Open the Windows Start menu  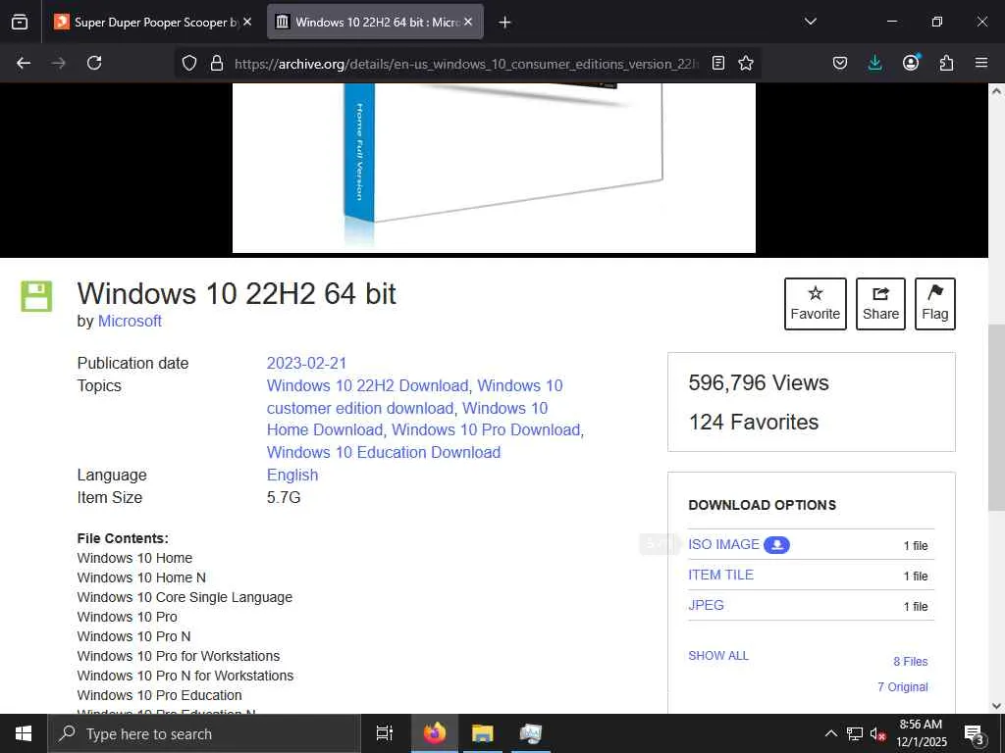point(24,733)
